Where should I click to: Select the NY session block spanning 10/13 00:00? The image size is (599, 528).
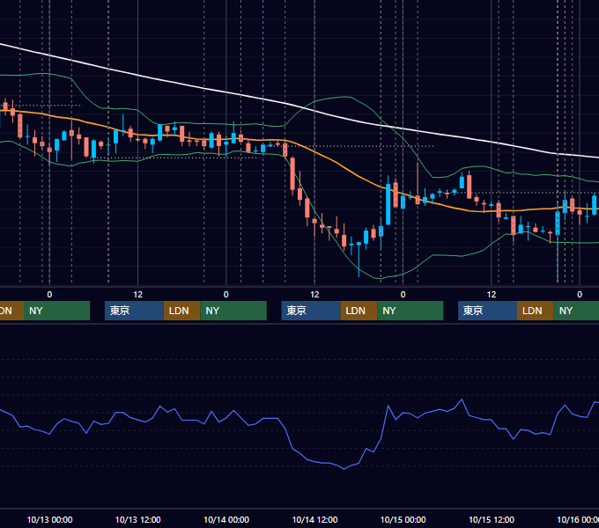[x=56, y=311]
